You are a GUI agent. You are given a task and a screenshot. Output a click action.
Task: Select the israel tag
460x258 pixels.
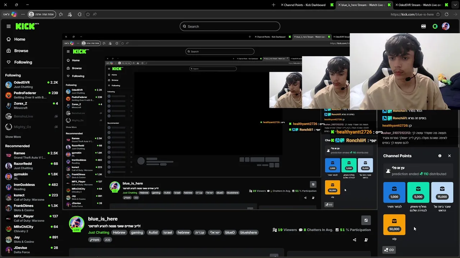click(168, 233)
